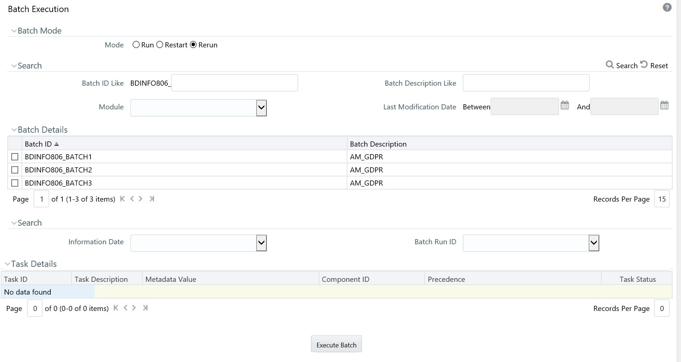Expand the Batch Run ID dropdown
Screen dimensions: 681x362
point(594,243)
